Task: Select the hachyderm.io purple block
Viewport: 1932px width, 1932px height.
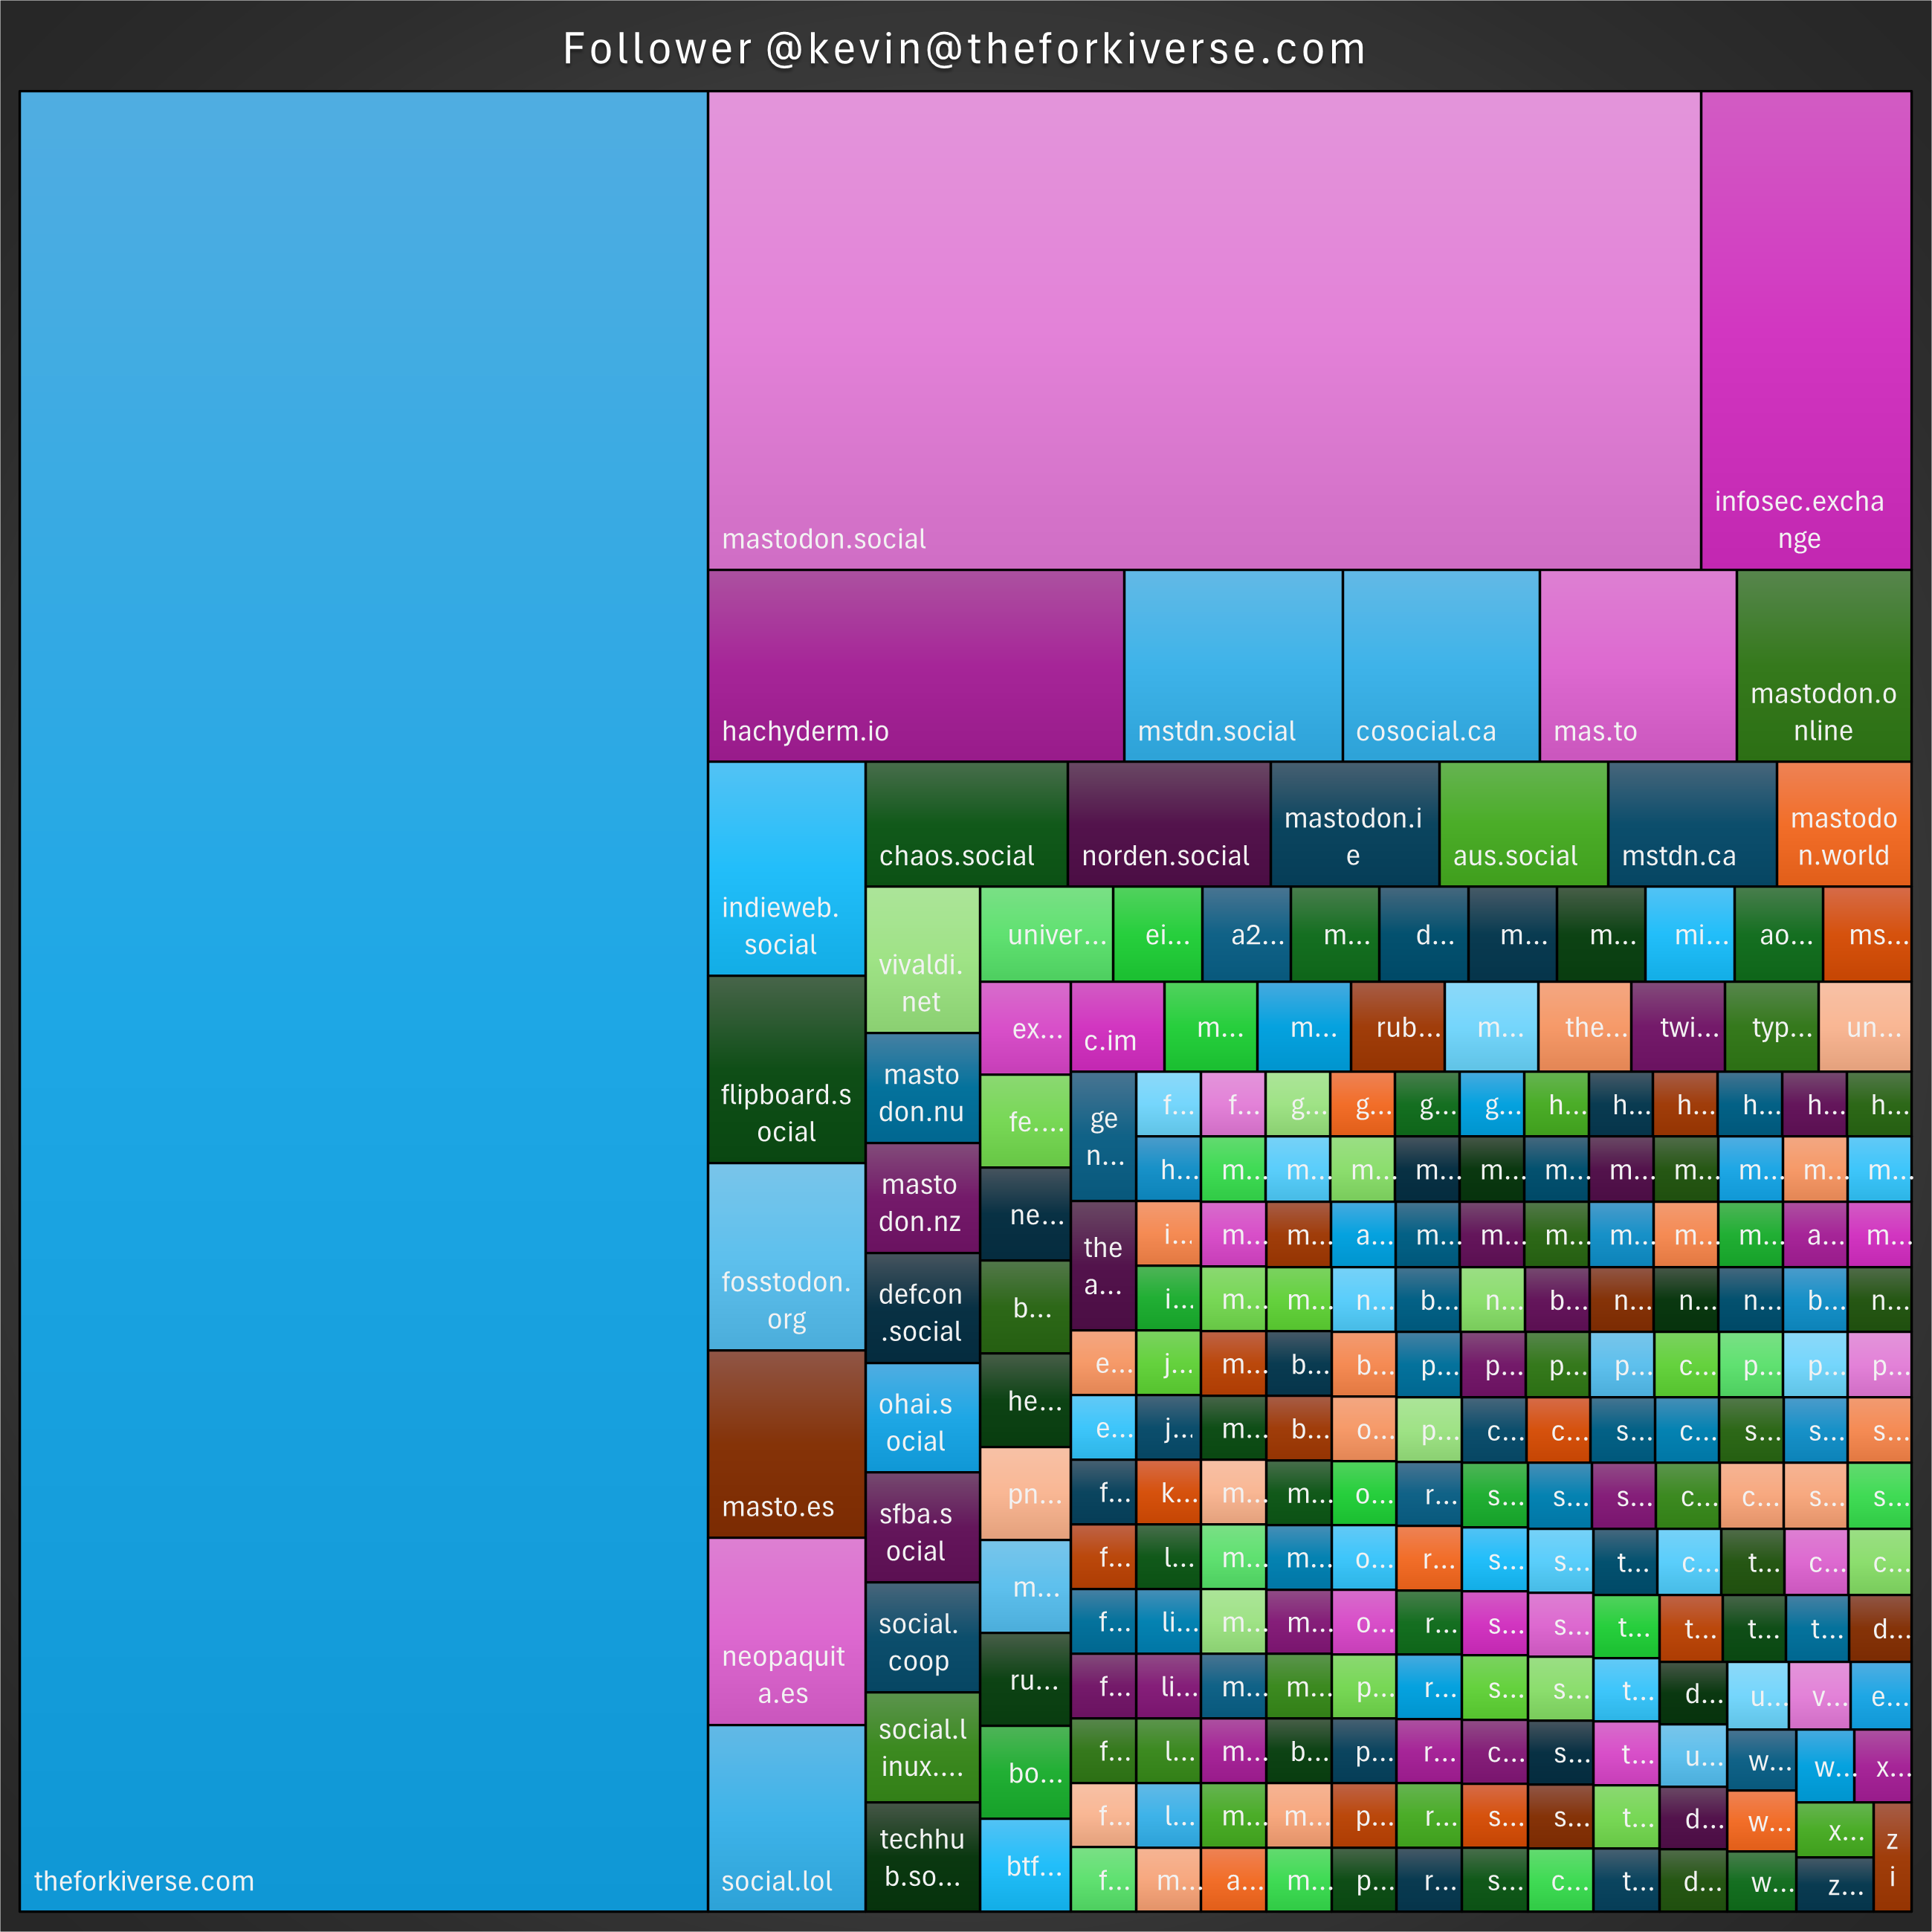Action: tap(915, 665)
